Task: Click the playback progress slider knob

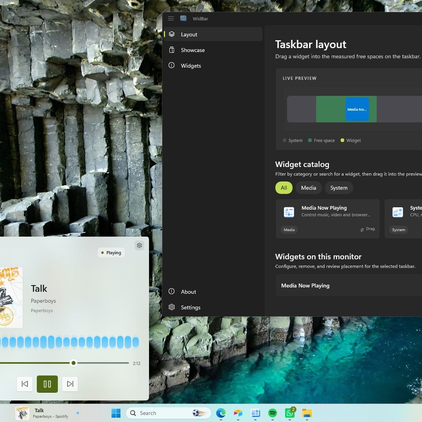Action: (74, 363)
